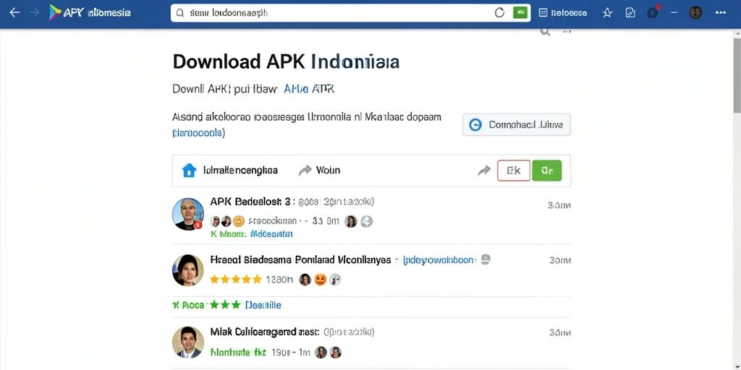Click the minimize dash in the toolbar
Screen dimensions: 741x370
(x=674, y=13)
